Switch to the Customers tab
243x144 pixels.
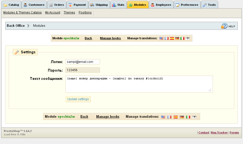pos(34,5)
